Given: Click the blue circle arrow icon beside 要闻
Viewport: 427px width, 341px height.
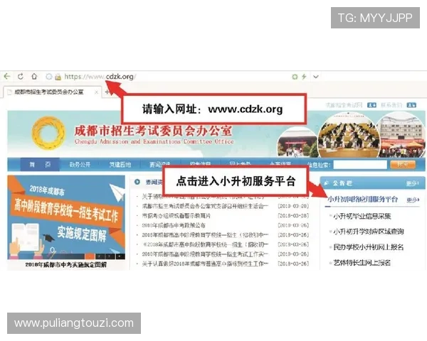Looking at the screenshot, I should (x=137, y=182).
